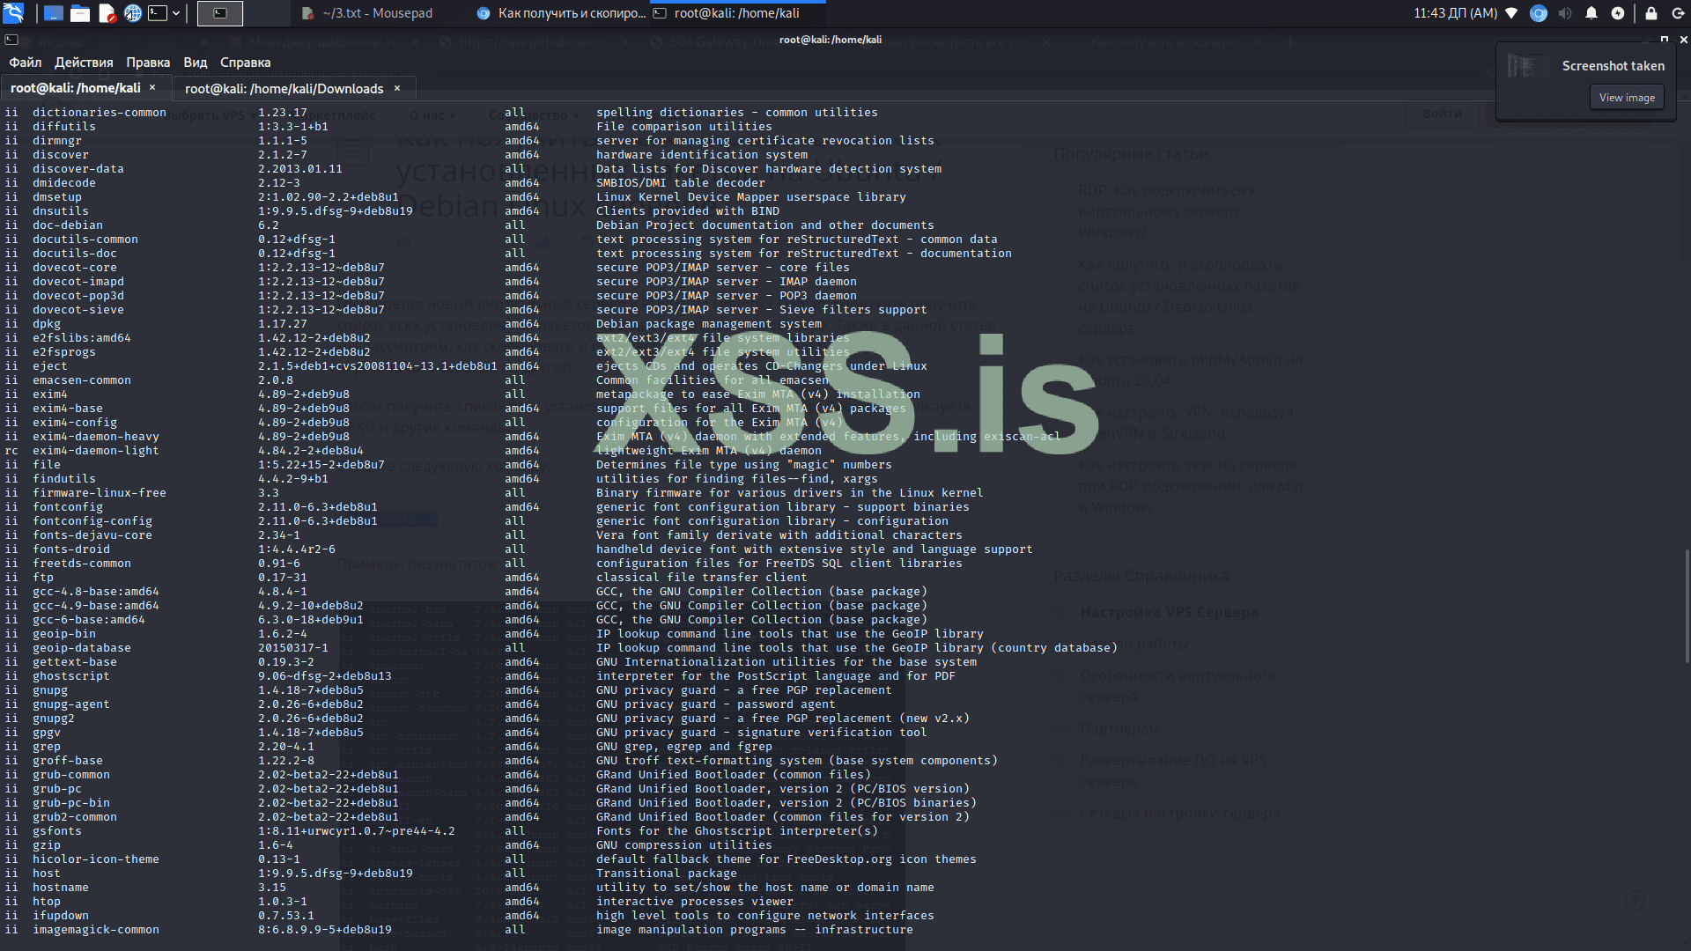Expand the terminal launcher dropdown arrow
This screenshot has width=1691, height=951.
pos(176,13)
